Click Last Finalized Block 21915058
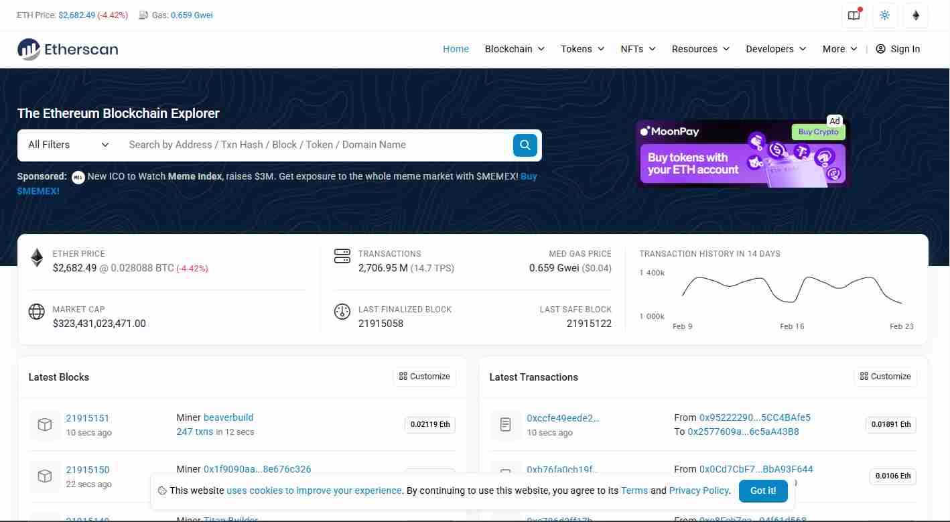 (381, 324)
